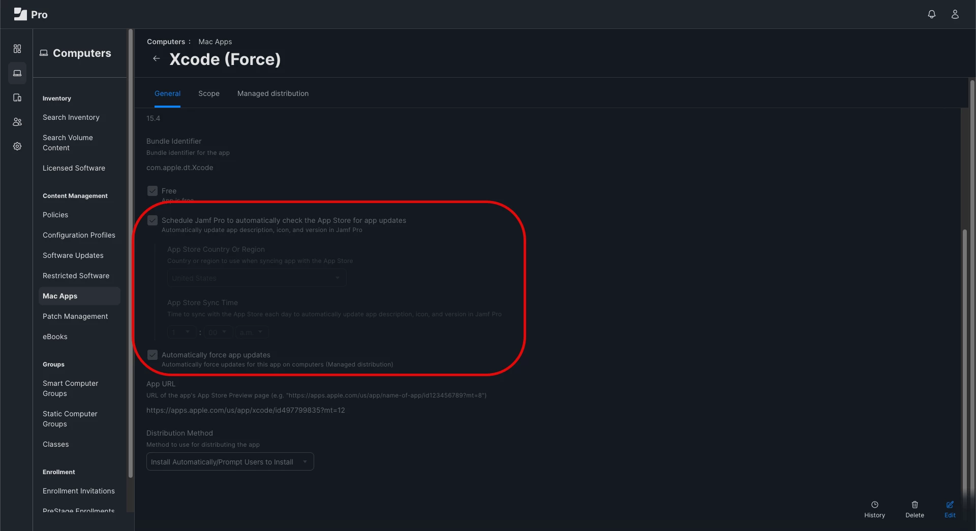
Task: Click the com.apple.dt.Xcode bundle identifier
Action: 180,168
